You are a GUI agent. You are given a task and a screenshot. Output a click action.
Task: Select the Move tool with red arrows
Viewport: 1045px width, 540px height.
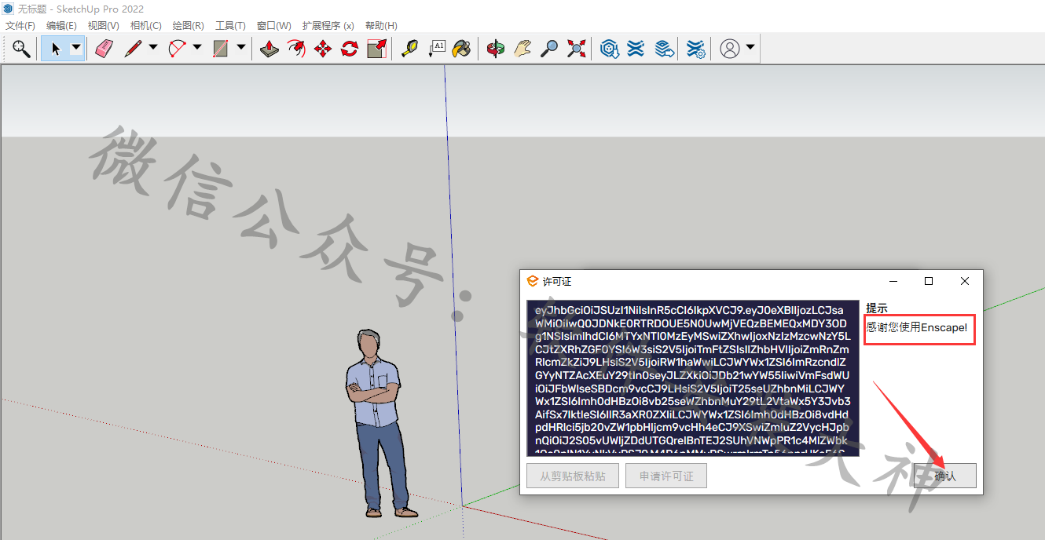pos(323,49)
